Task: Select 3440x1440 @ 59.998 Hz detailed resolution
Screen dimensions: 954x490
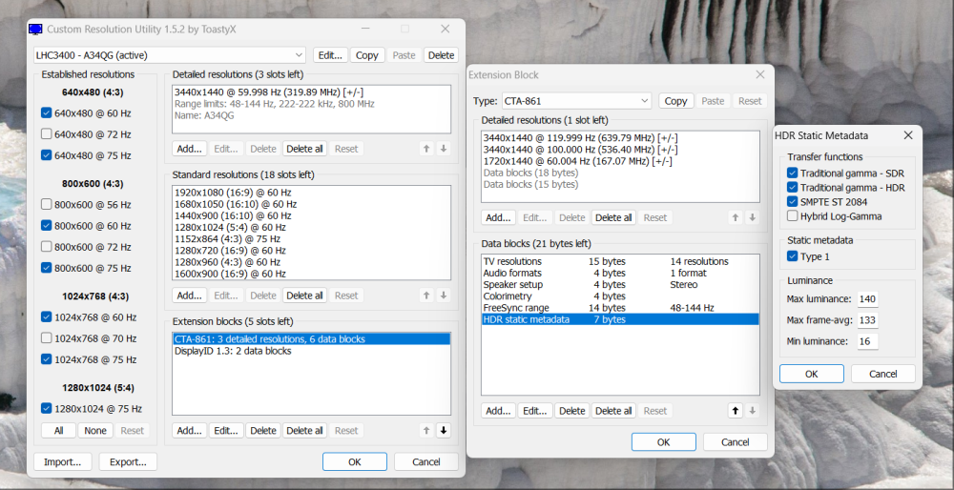Action: point(312,92)
